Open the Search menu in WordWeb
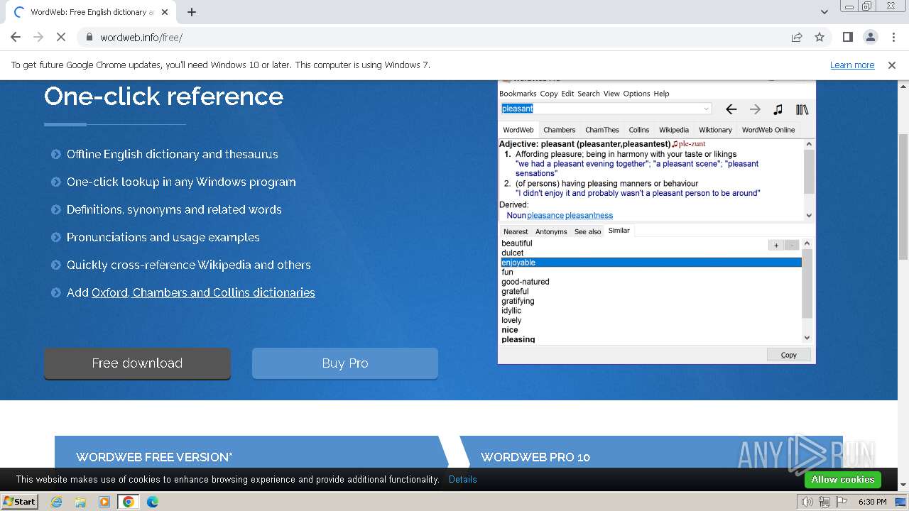This screenshot has width=909, height=511. coord(589,94)
